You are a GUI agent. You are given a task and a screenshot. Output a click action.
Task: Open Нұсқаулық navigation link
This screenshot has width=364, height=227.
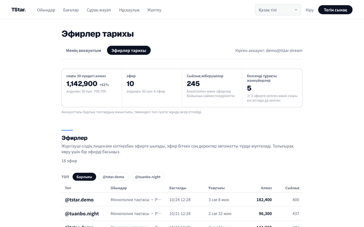pos(129,10)
